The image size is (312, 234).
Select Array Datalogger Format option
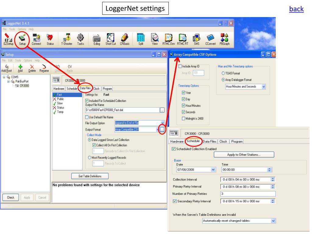point(223,80)
